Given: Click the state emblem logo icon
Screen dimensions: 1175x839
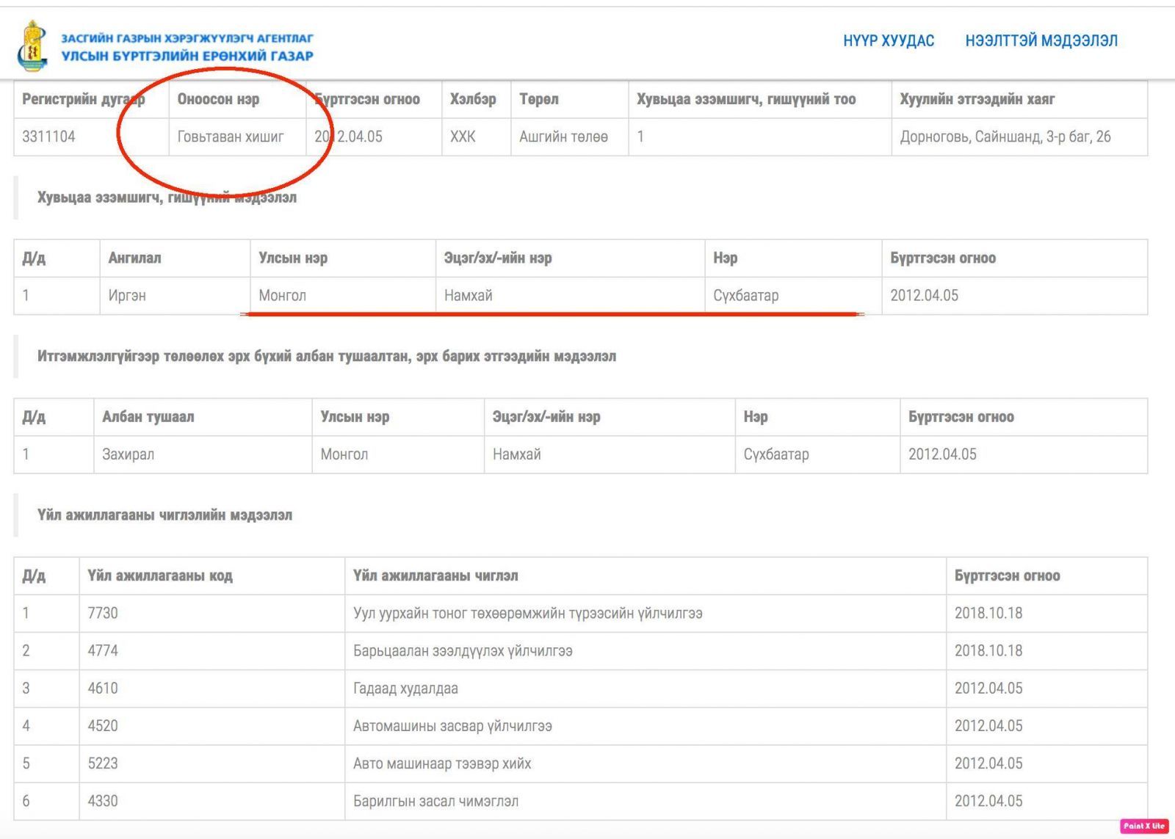Looking at the screenshot, I should [32, 46].
